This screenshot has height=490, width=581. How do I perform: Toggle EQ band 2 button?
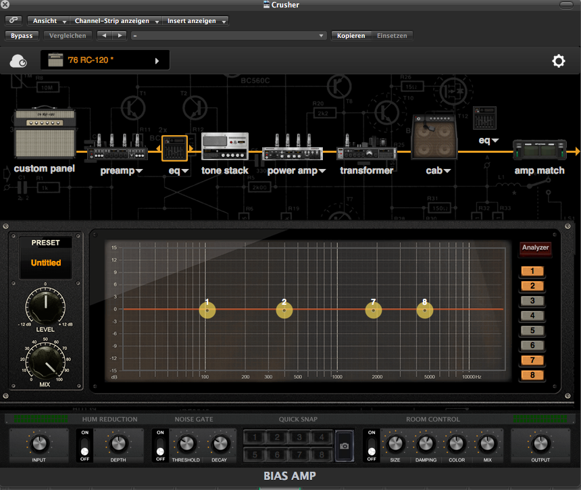532,286
